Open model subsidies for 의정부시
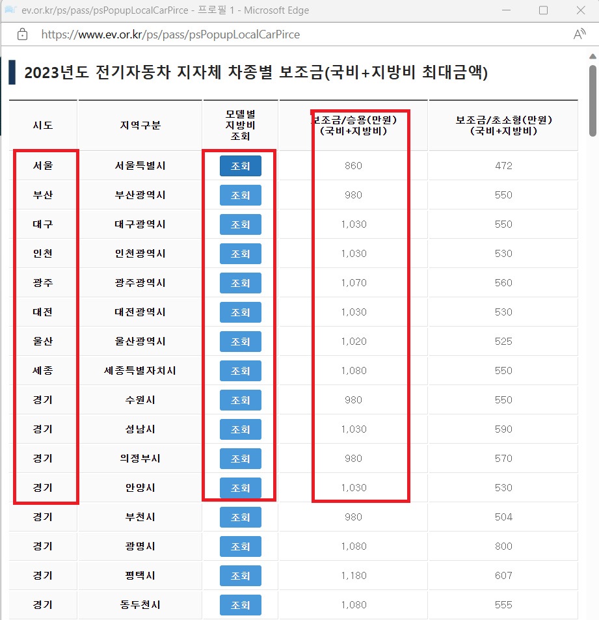Viewport: 599px width, 620px height. [241, 459]
